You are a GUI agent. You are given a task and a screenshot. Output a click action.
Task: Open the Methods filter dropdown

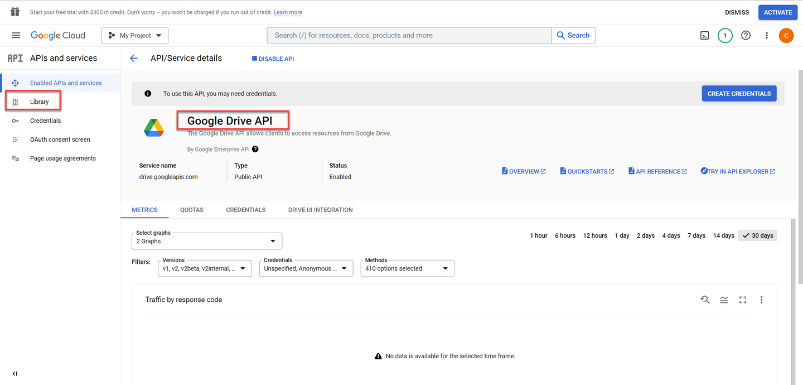408,268
